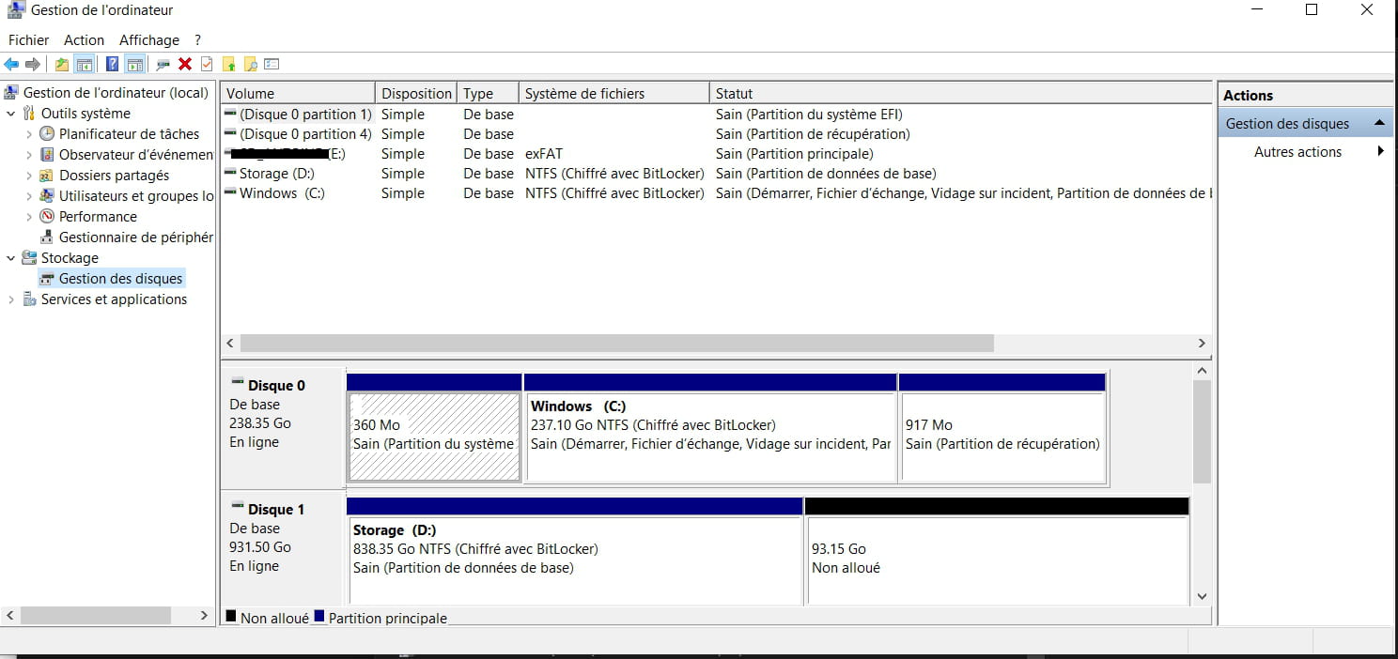
Task: Click the folder with green arrow icon
Action: (228, 65)
